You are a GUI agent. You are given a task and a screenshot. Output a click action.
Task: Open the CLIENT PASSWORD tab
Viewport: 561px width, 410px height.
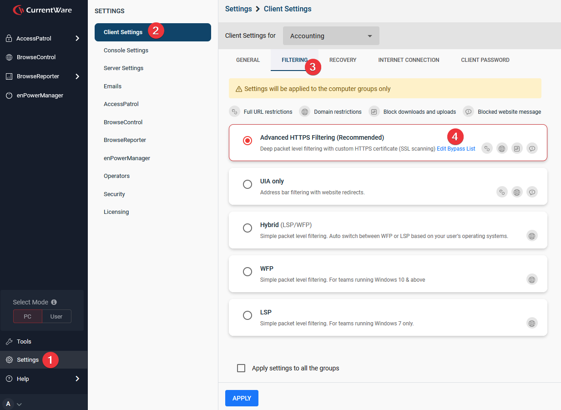coord(485,60)
